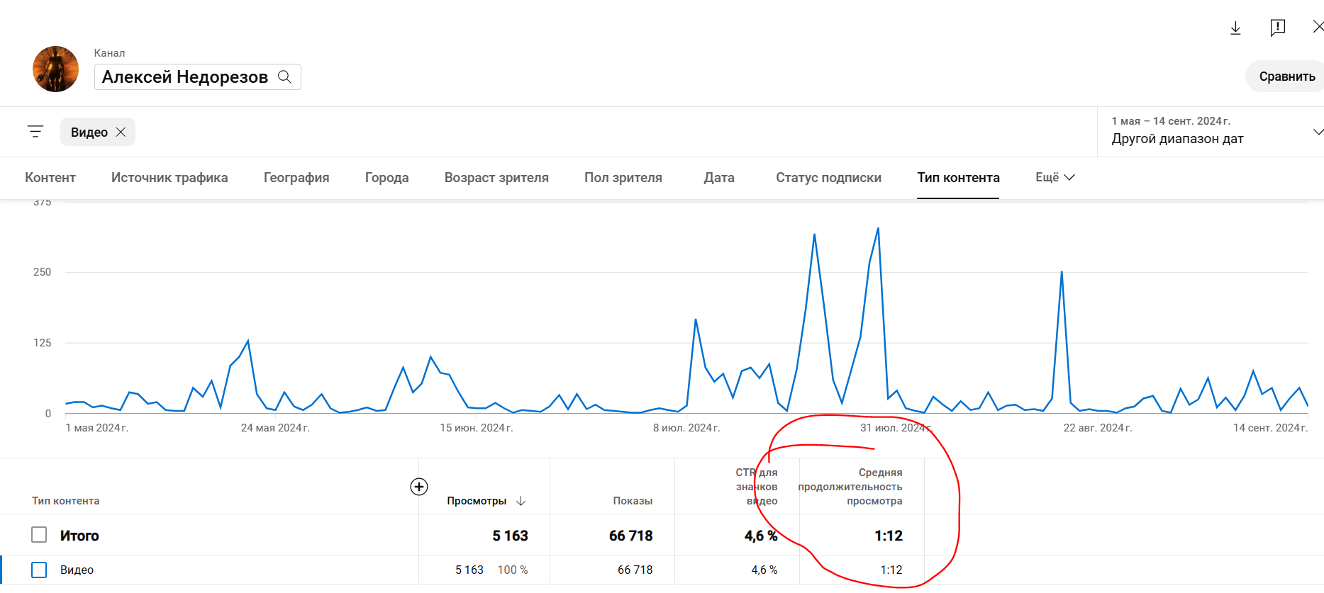Switch to the Контент tab
The width and height of the screenshot is (1324, 593).
[50, 178]
